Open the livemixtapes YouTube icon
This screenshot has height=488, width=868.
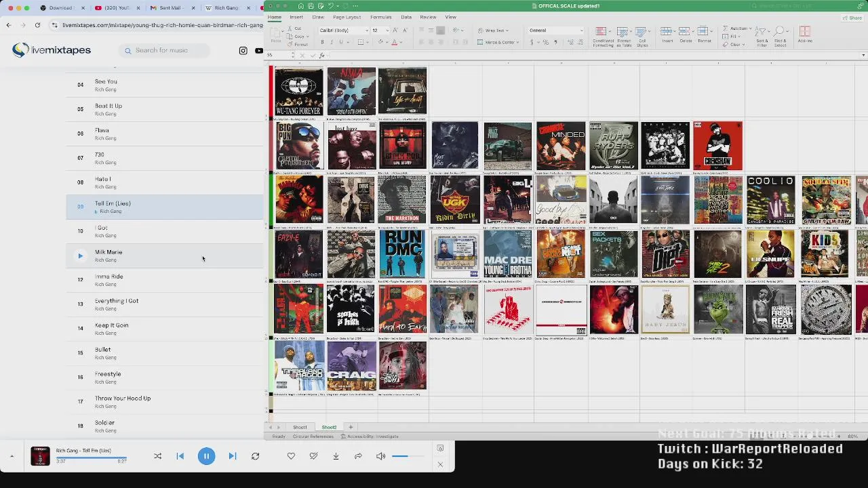(259, 50)
